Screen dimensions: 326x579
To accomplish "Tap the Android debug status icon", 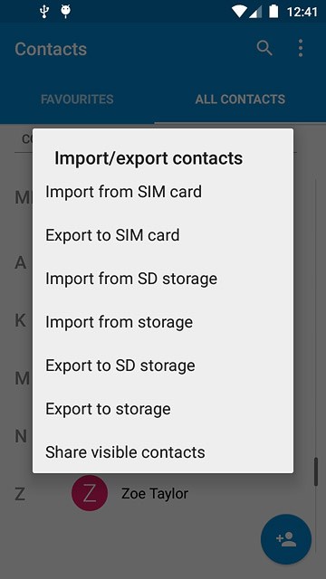I will (x=66, y=12).
